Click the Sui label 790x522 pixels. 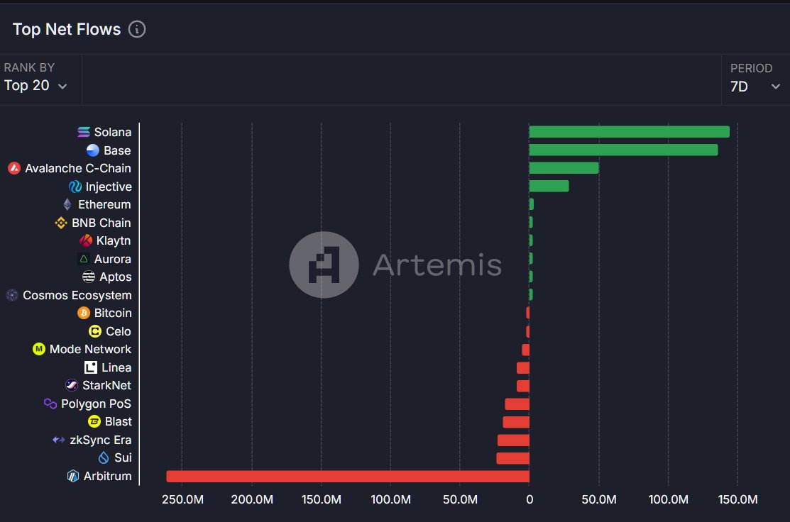click(123, 457)
